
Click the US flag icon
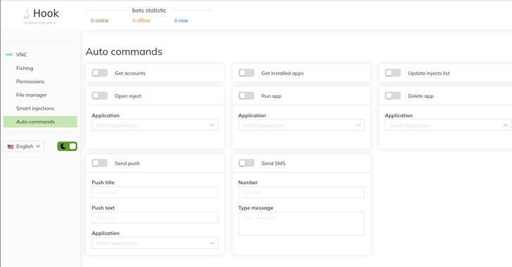[x=11, y=147]
